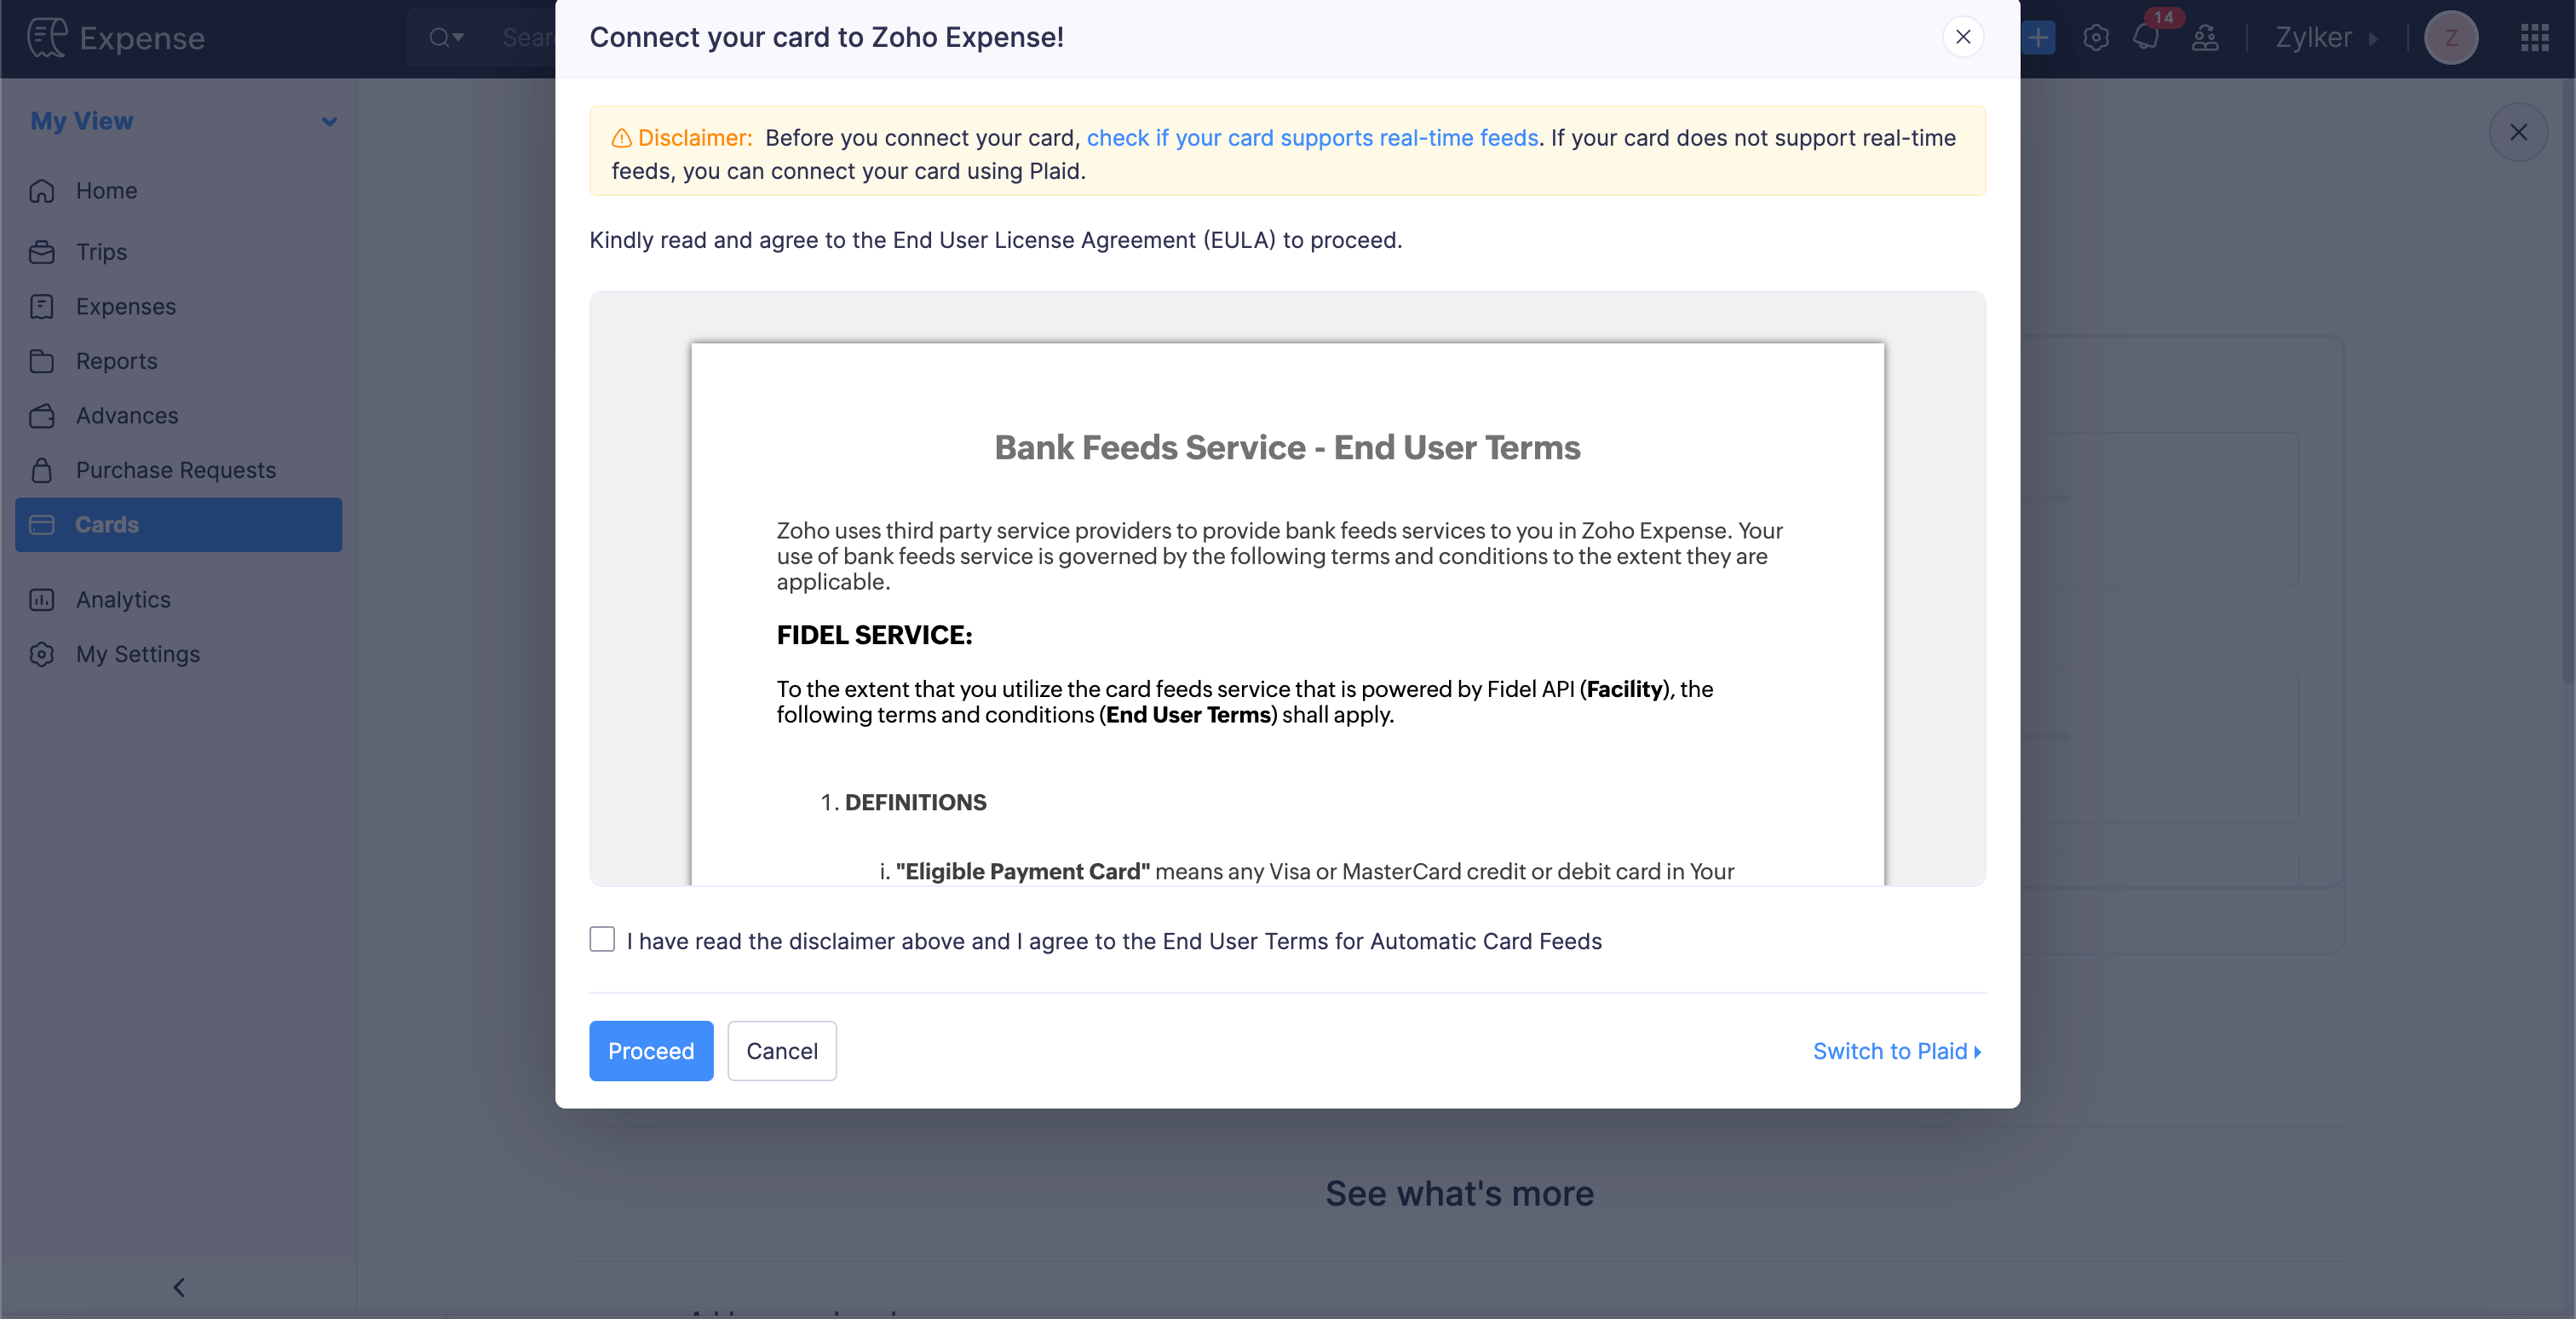Open the apps grid menu
Screen dimensions: 2576x1319
(x=2534, y=37)
